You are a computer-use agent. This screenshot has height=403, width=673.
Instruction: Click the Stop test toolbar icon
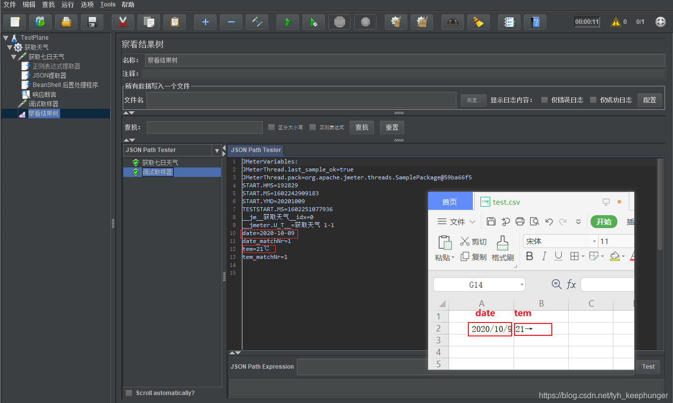(340, 22)
